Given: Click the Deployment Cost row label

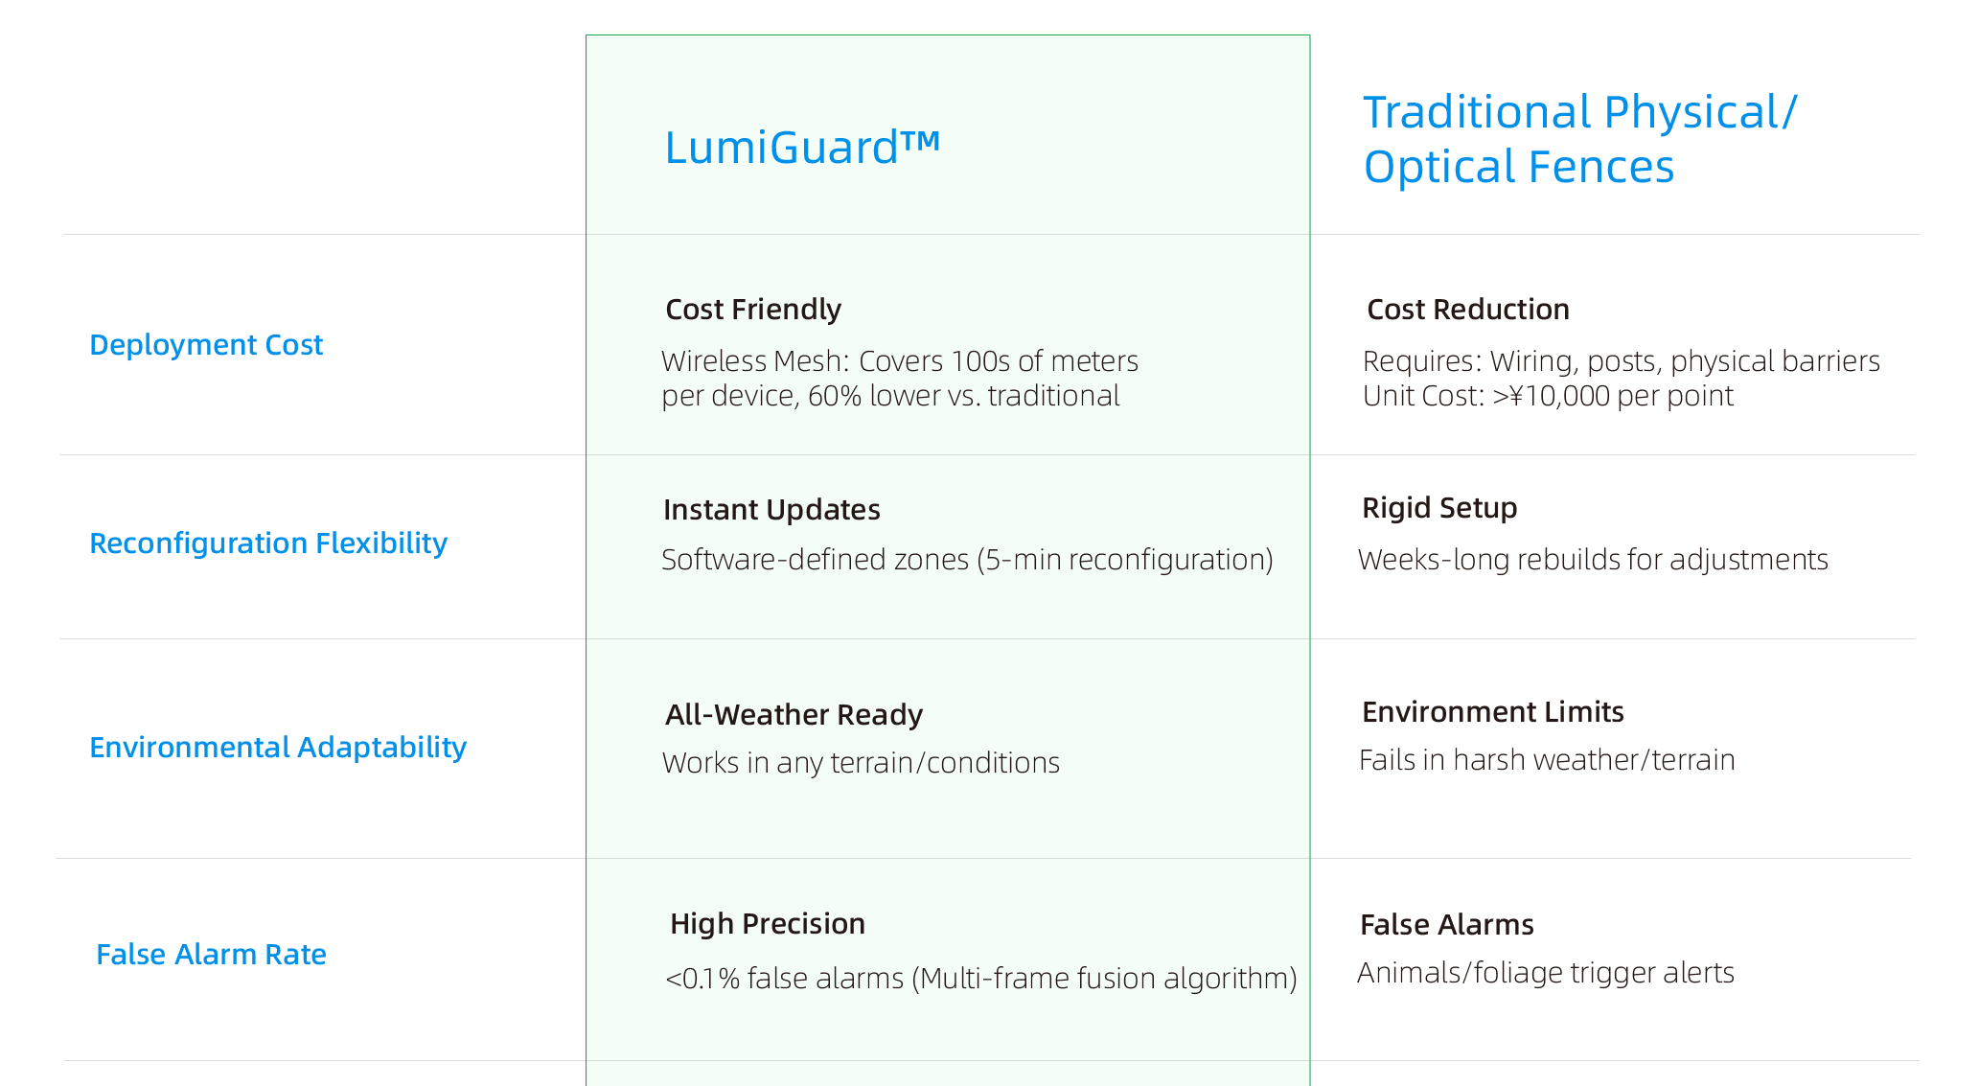Looking at the screenshot, I should 206,344.
